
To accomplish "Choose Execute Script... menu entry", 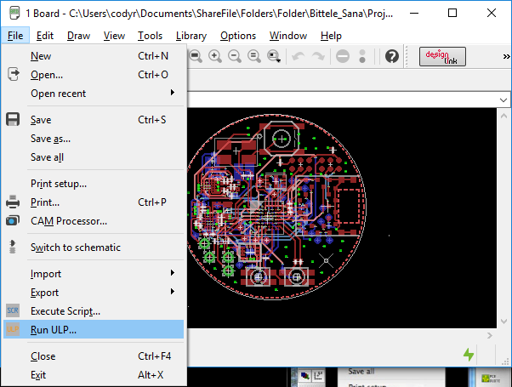I will tap(65, 311).
